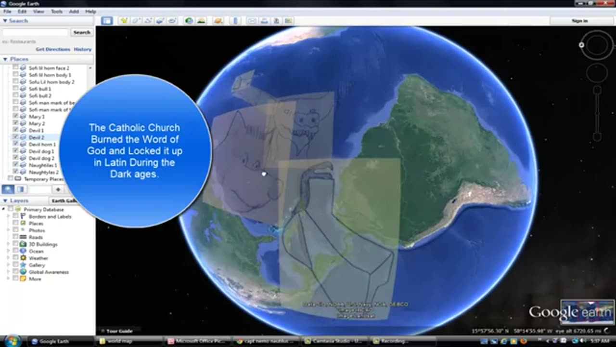Uncheck the Mary 2 checkbox
Screen dimensions: 616x347
[16, 123]
